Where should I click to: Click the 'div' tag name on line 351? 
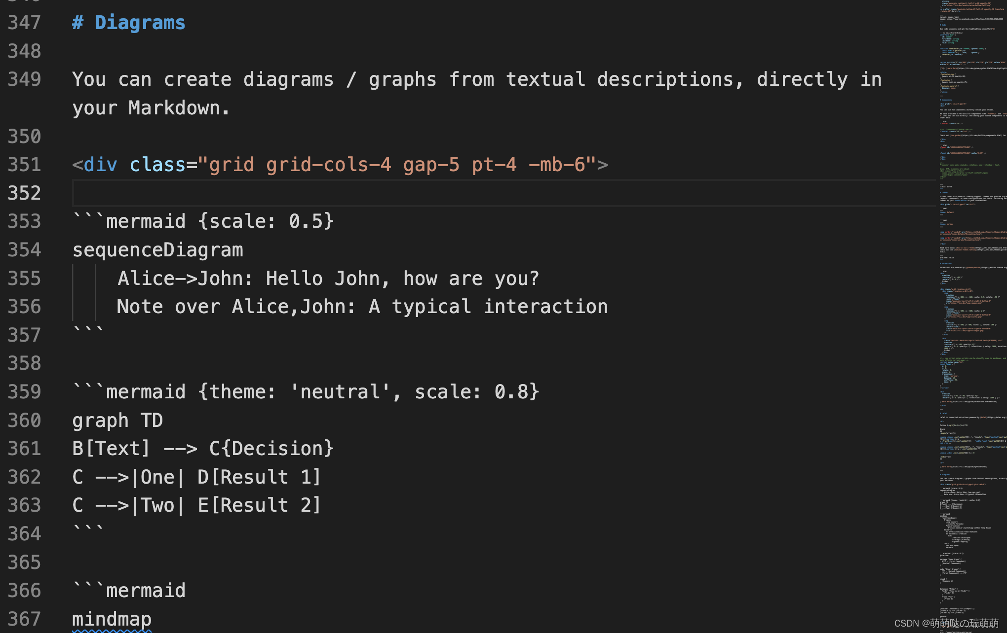pyautogui.click(x=101, y=165)
